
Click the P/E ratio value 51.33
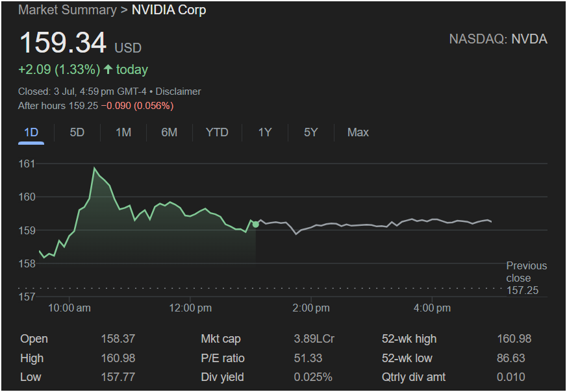click(308, 358)
